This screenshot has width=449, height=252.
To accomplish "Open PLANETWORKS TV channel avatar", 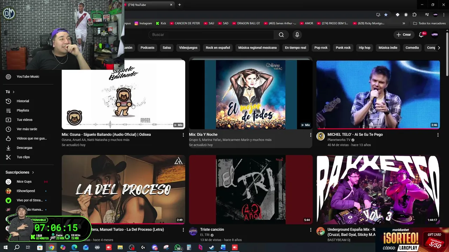I will pyautogui.click(x=321, y=136).
